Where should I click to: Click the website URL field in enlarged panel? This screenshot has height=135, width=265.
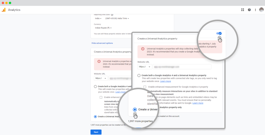[182, 67]
